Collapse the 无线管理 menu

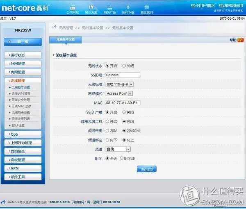[23, 81]
